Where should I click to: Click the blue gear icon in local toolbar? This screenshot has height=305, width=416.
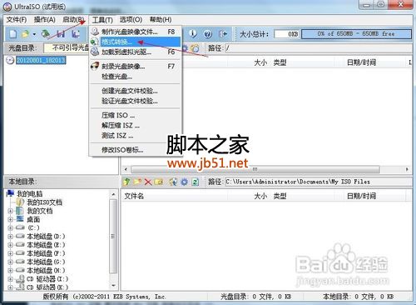tap(184, 182)
